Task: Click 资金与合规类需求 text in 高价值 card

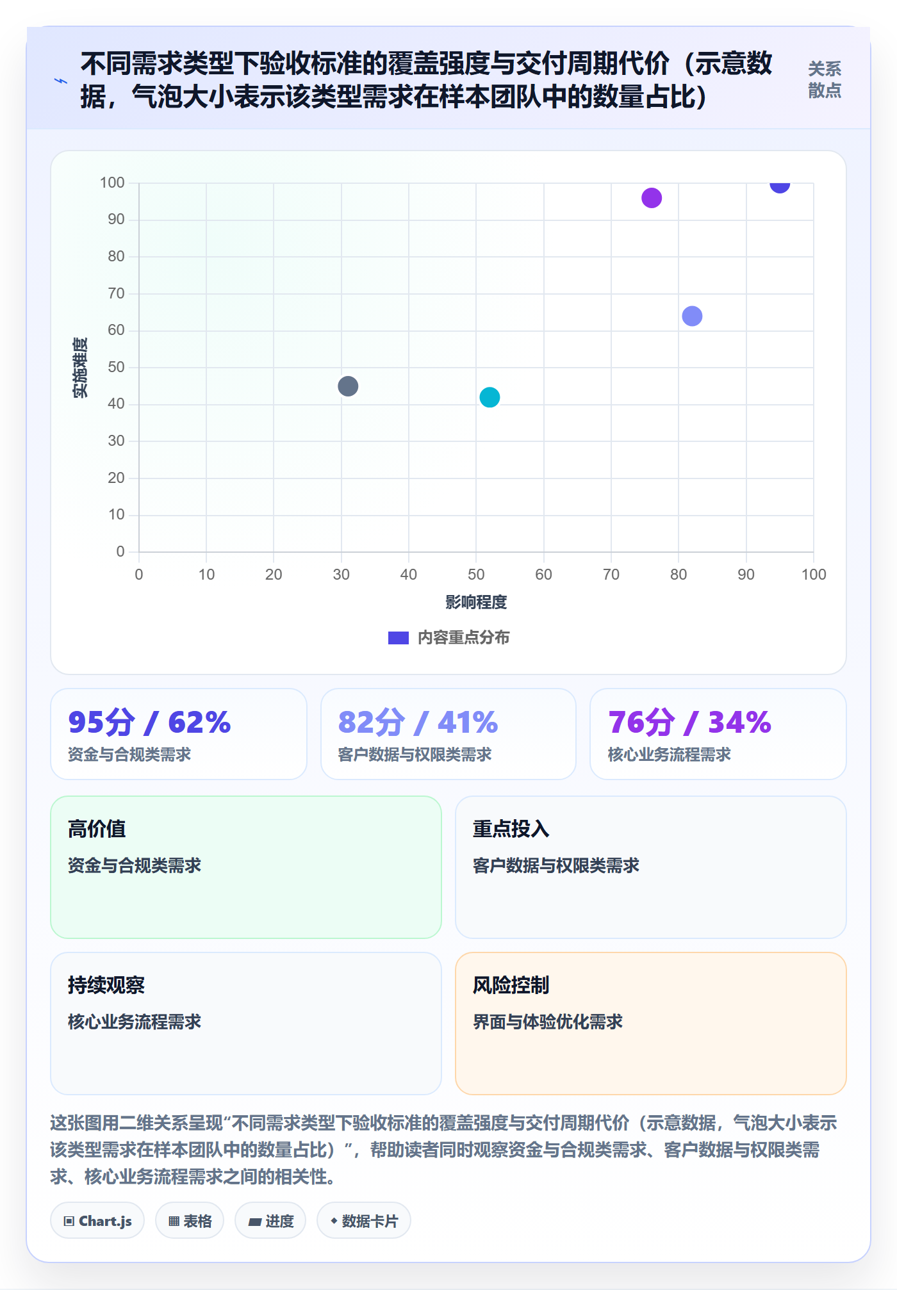Action: [135, 865]
